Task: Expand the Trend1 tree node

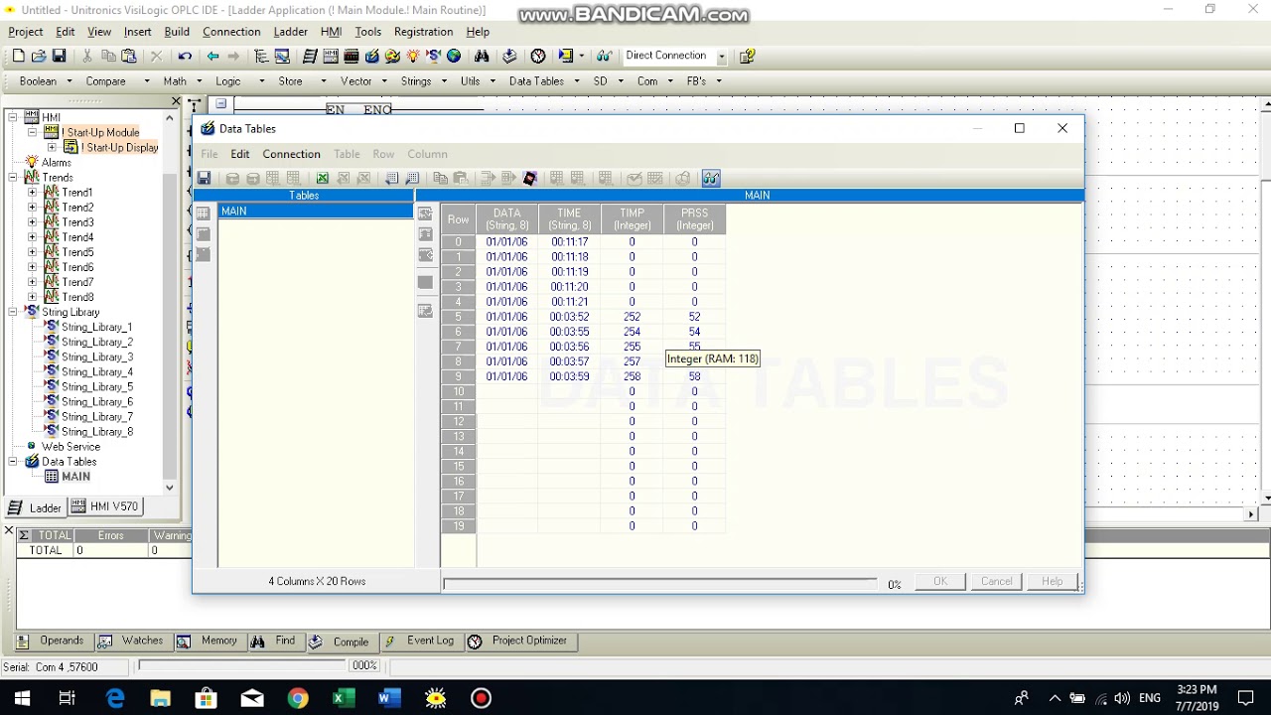Action: [32, 193]
